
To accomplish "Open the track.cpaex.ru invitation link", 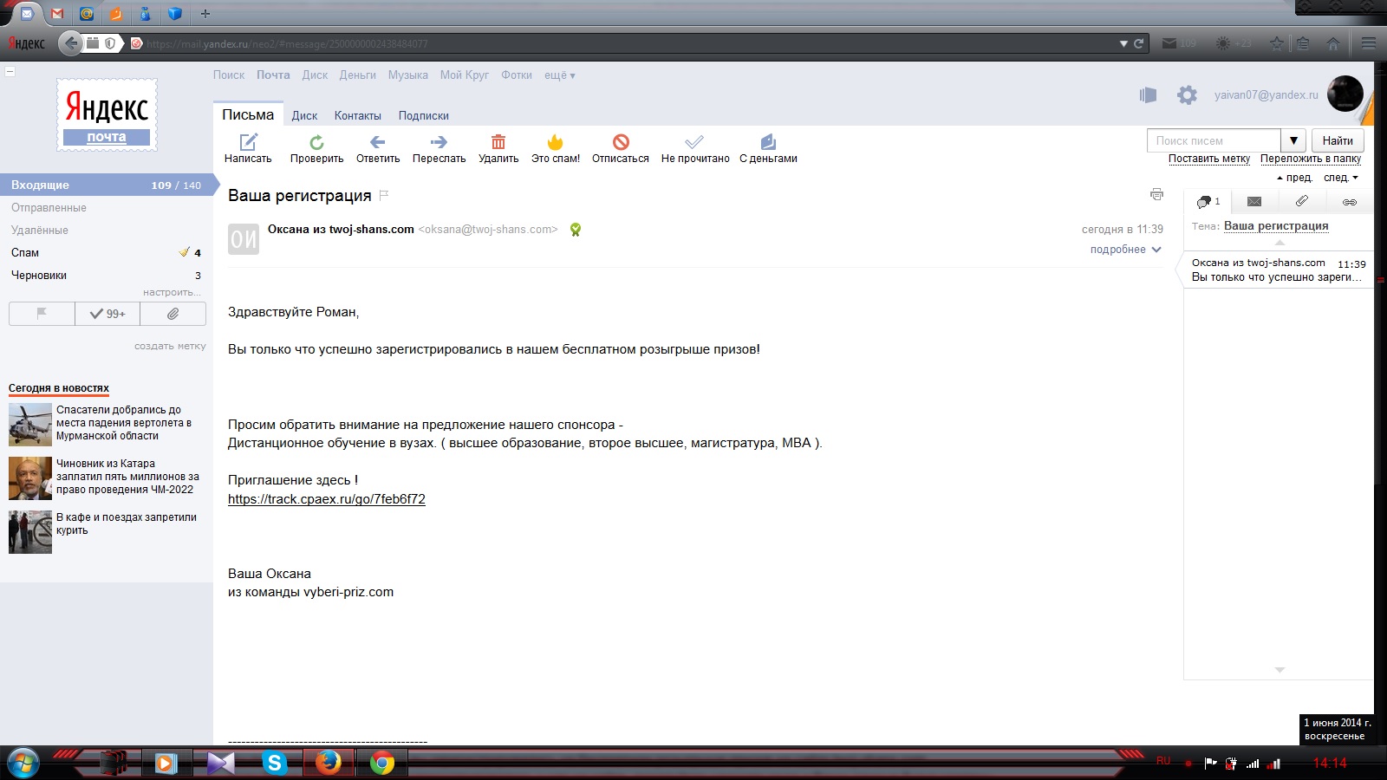I will pos(327,499).
